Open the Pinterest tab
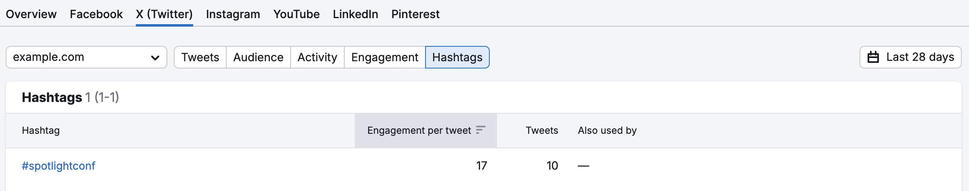This screenshot has height=191, width=969. [x=415, y=14]
